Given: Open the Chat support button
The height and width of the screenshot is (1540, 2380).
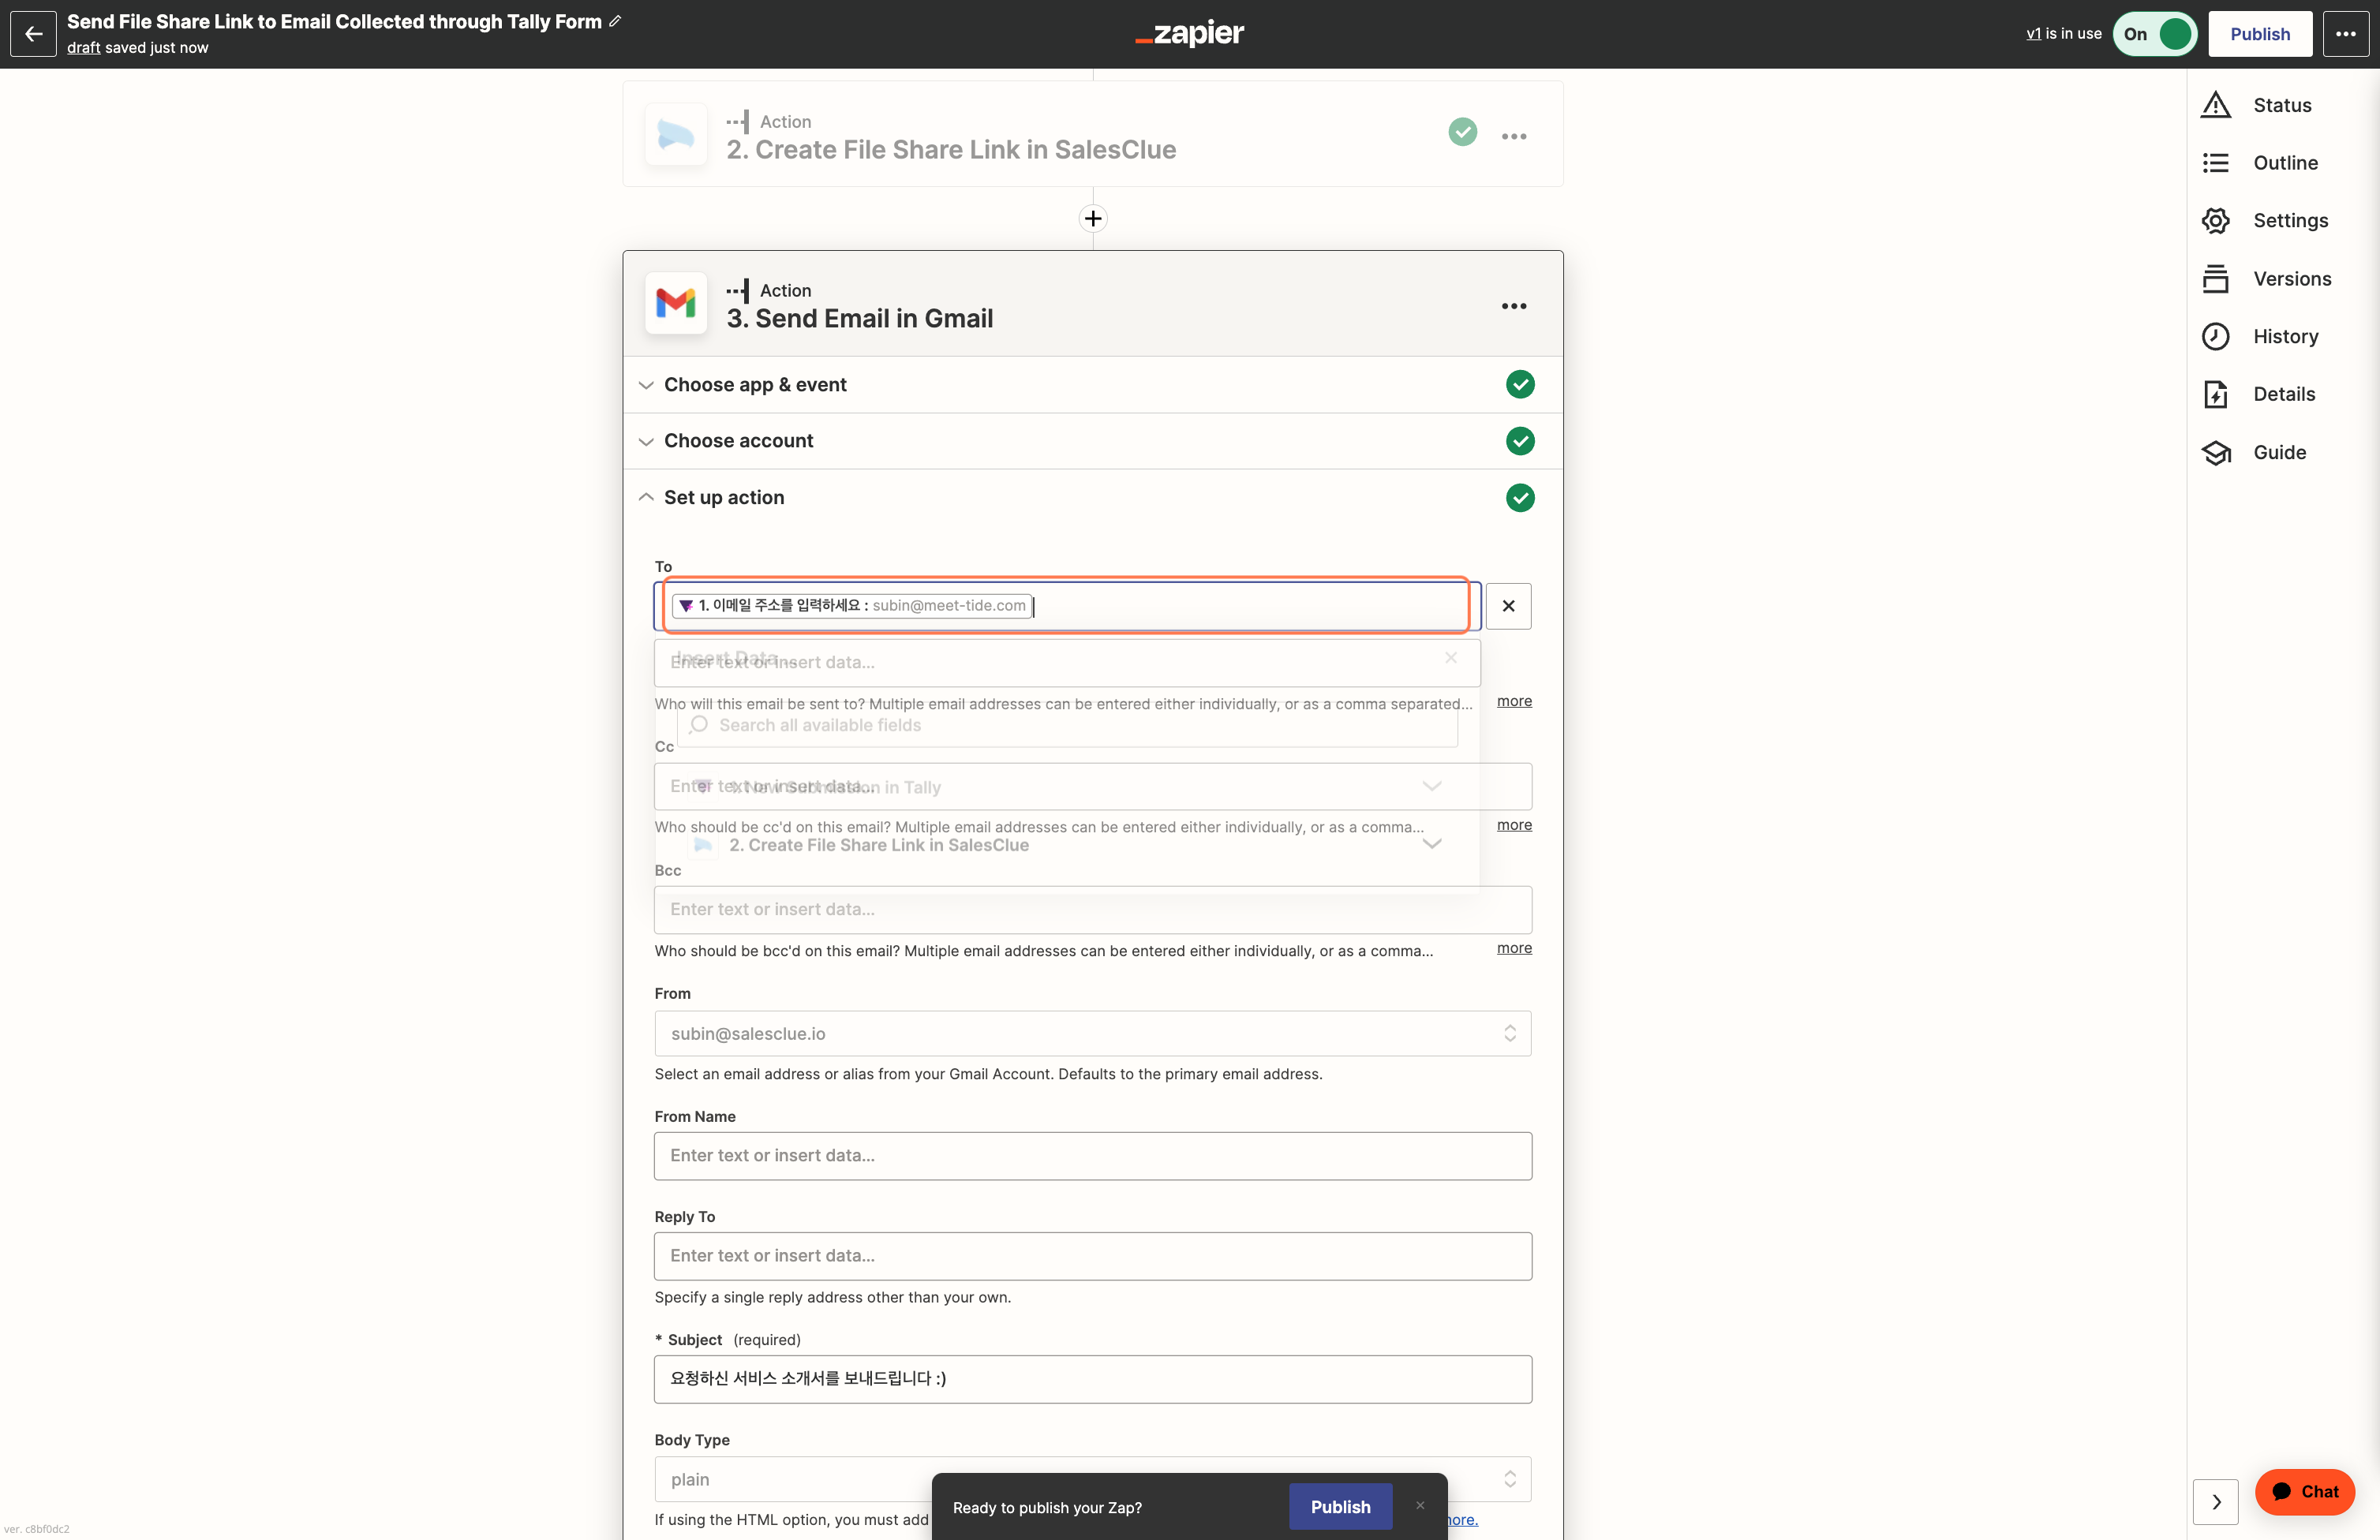Looking at the screenshot, I should point(2304,1492).
